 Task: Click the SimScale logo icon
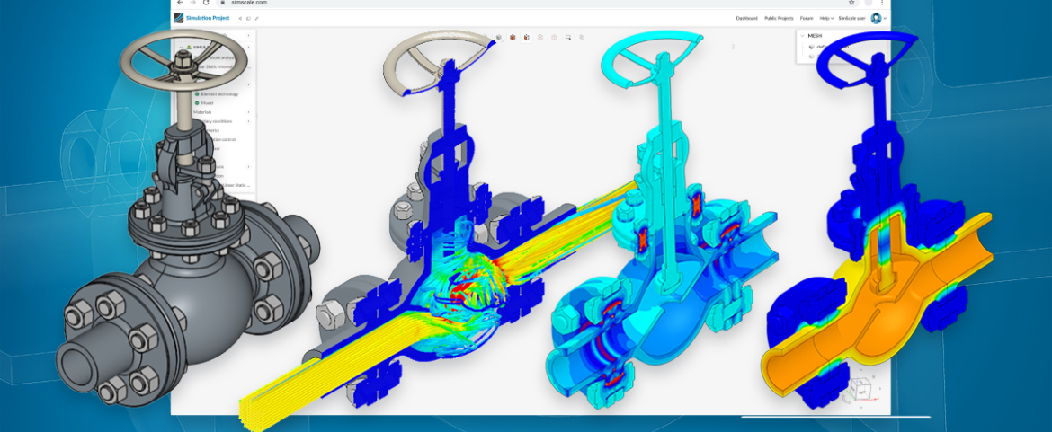(x=179, y=18)
